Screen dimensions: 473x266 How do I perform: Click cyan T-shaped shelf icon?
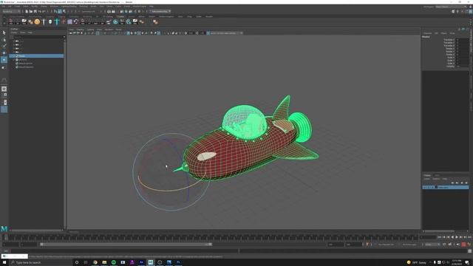pyautogui.click(x=57, y=21)
